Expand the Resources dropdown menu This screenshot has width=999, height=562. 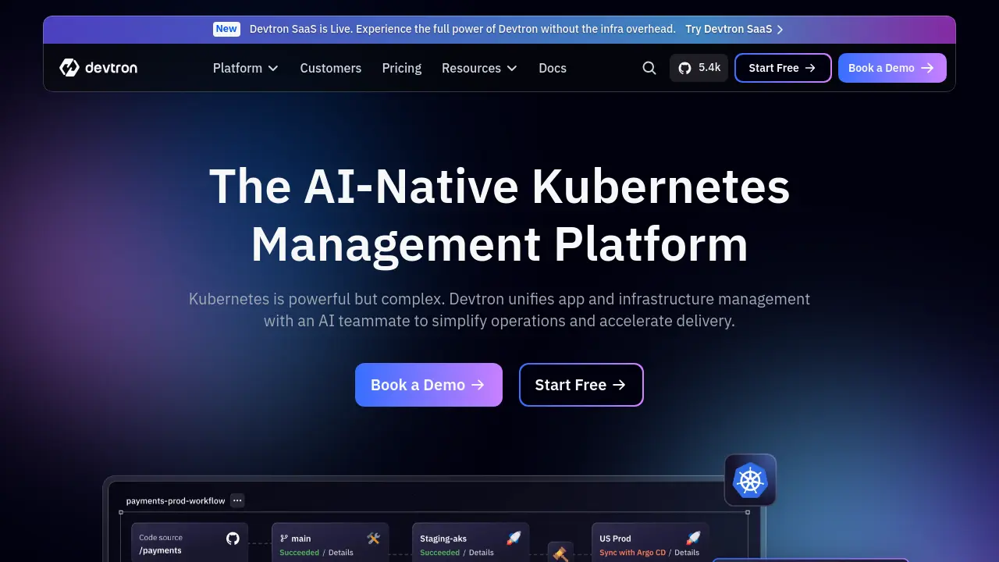tap(480, 68)
